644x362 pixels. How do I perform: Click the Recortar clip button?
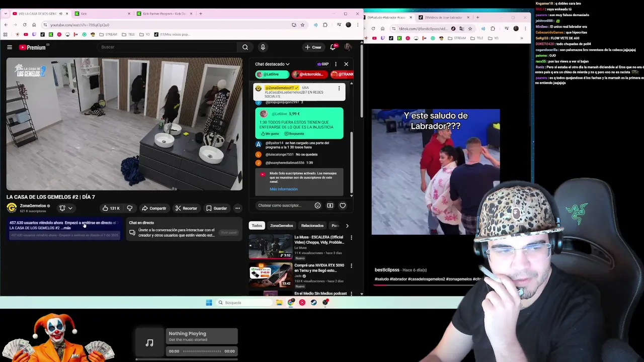pyautogui.click(x=186, y=208)
